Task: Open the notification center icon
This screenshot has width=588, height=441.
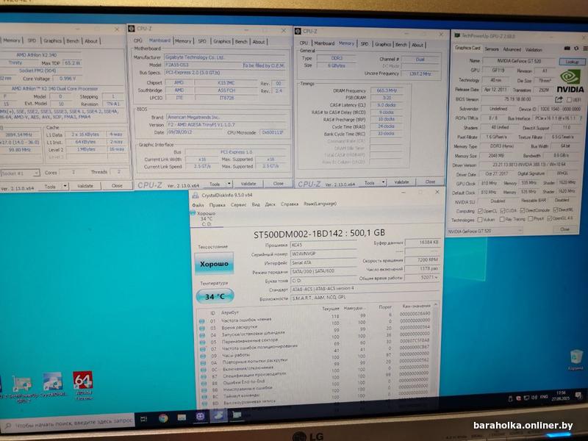Action: pos(578,395)
